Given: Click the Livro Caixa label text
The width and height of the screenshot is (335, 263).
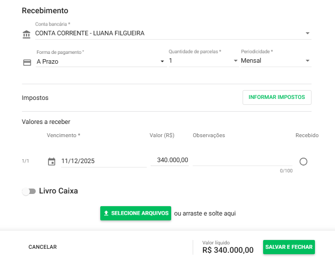Looking at the screenshot, I should (x=58, y=191).
